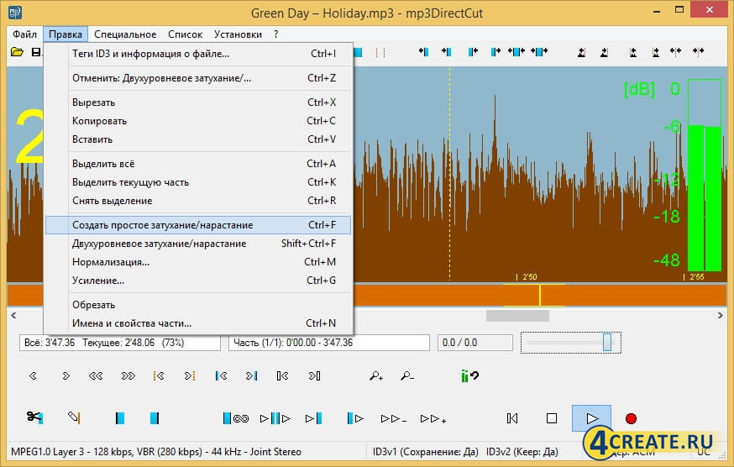Image resolution: width=734 pixels, height=467 pixels.
Task: Go to next part bracket icon
Action: 315,375
